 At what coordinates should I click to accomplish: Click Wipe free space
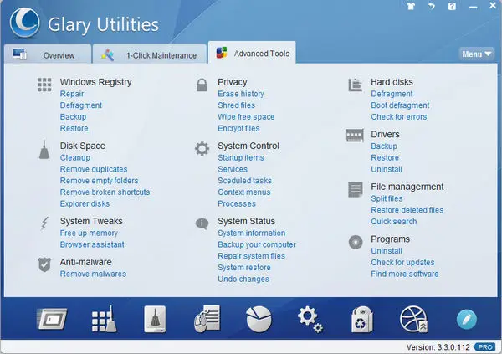point(246,117)
